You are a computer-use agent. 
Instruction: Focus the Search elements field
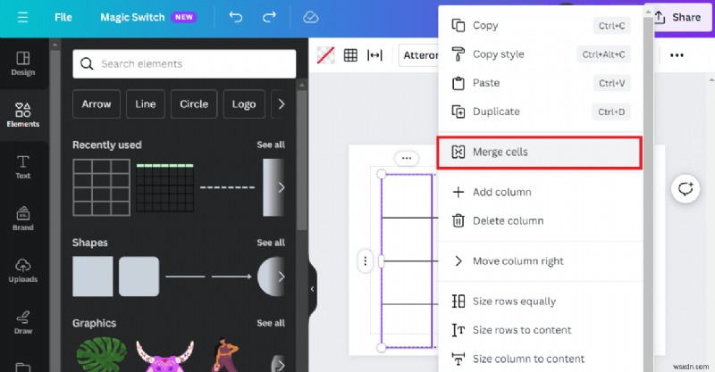[x=184, y=63]
